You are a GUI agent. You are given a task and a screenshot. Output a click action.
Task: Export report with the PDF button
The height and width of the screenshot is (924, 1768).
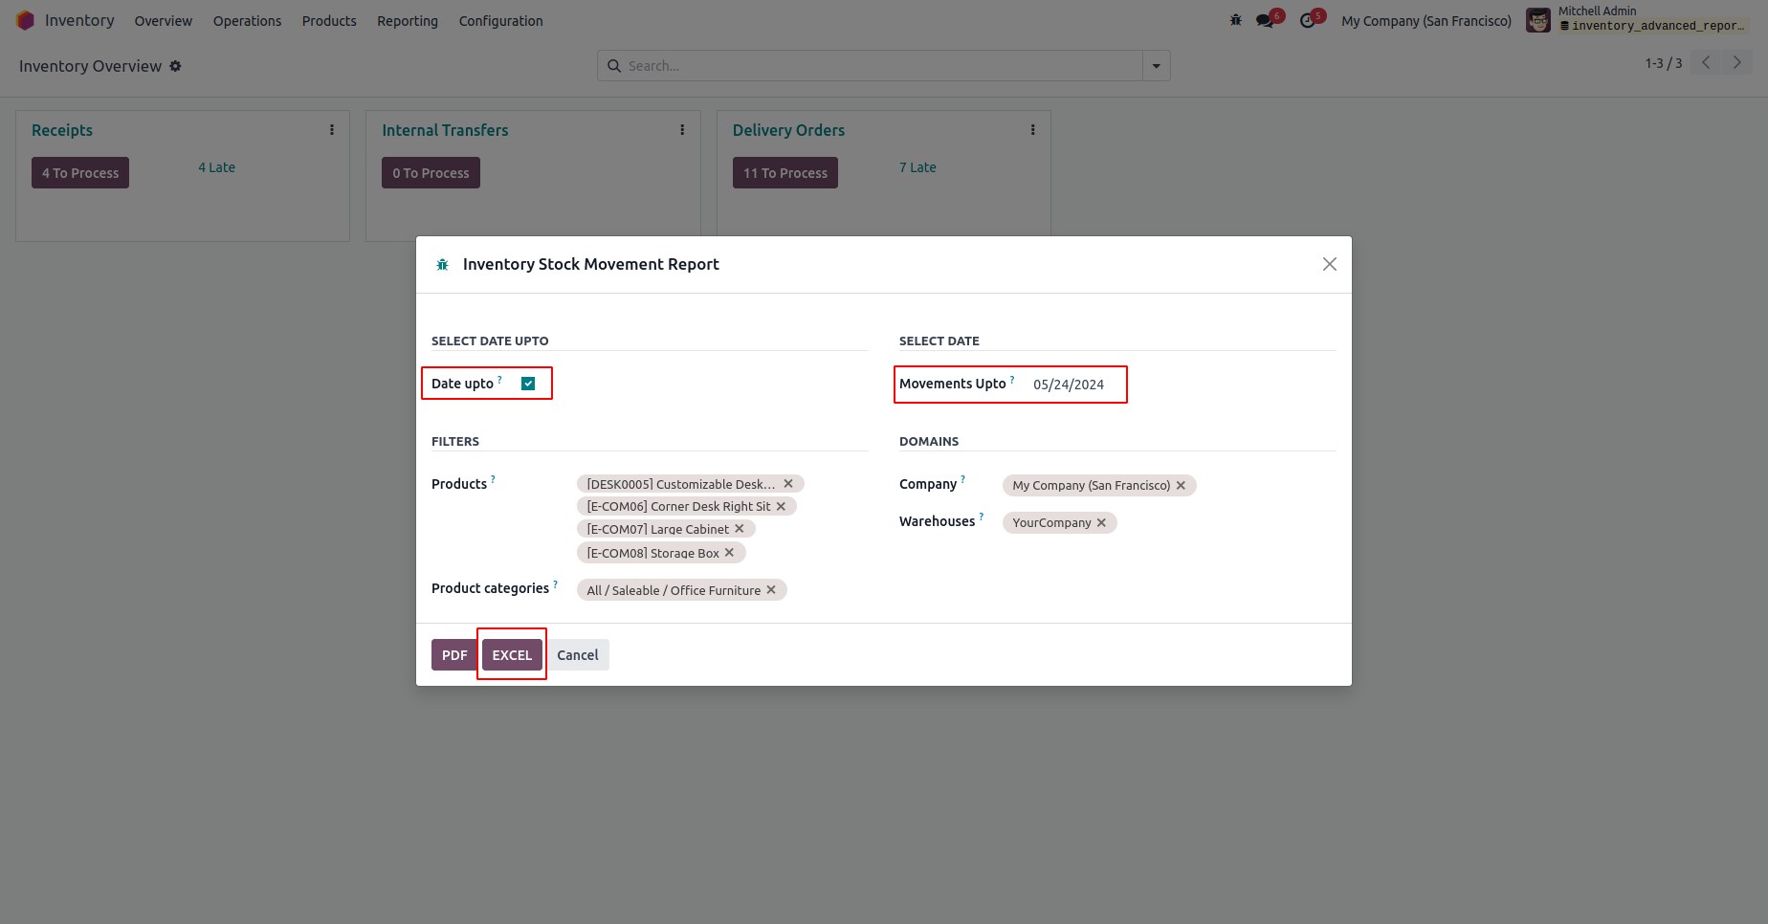pos(454,655)
